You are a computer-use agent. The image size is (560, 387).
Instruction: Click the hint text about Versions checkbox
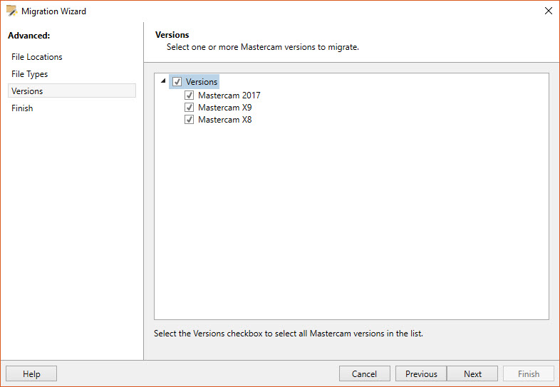coord(289,334)
